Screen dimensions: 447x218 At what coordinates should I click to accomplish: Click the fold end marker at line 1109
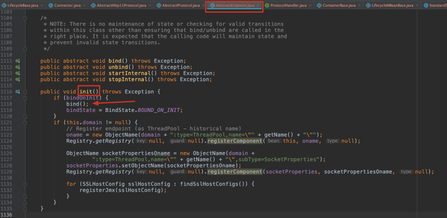(x=25, y=49)
